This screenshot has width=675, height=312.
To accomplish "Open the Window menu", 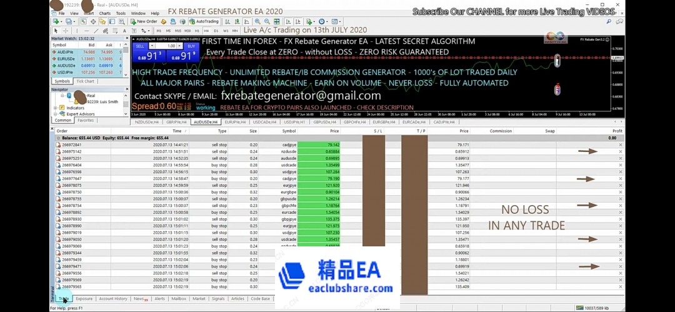I will pos(138,13).
